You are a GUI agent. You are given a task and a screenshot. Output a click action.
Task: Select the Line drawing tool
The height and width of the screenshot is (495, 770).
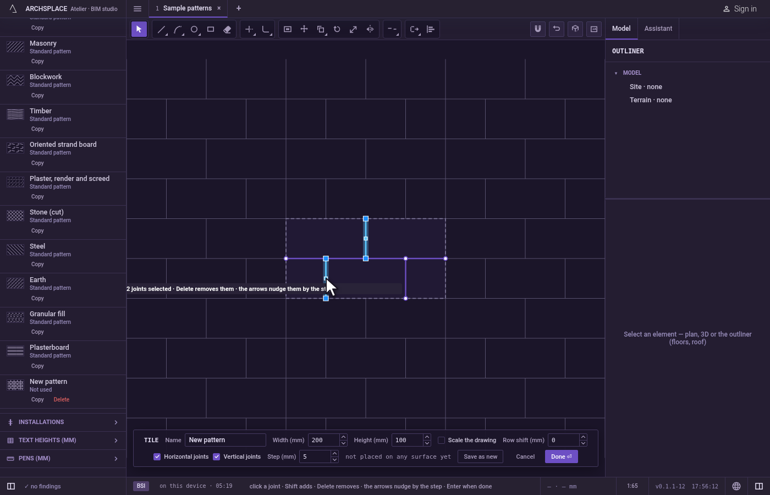pos(161,29)
